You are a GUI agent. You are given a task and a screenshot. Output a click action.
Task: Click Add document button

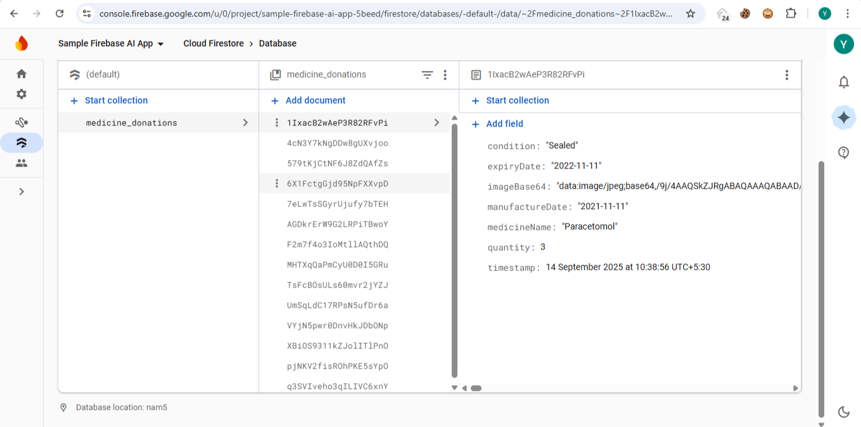click(309, 100)
